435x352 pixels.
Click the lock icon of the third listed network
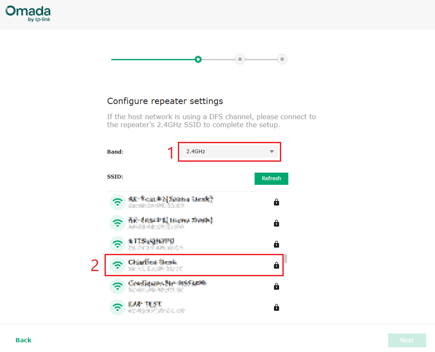(x=276, y=244)
